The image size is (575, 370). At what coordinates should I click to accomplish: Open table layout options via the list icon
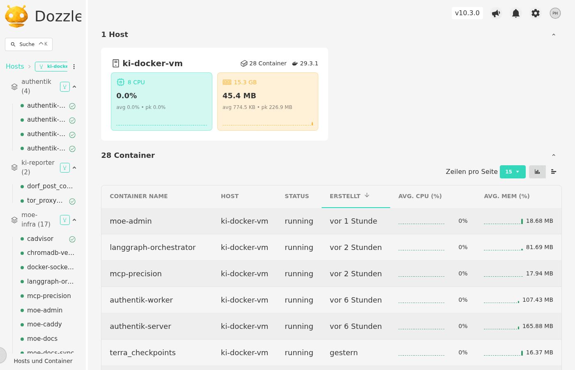(554, 171)
